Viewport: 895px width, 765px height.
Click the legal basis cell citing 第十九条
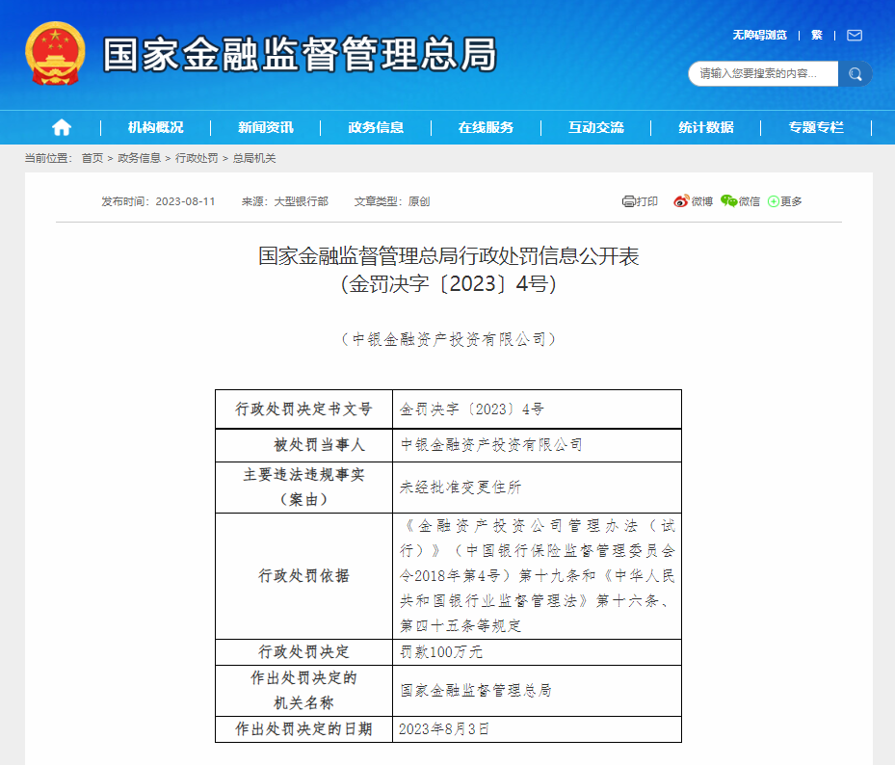[538, 575]
